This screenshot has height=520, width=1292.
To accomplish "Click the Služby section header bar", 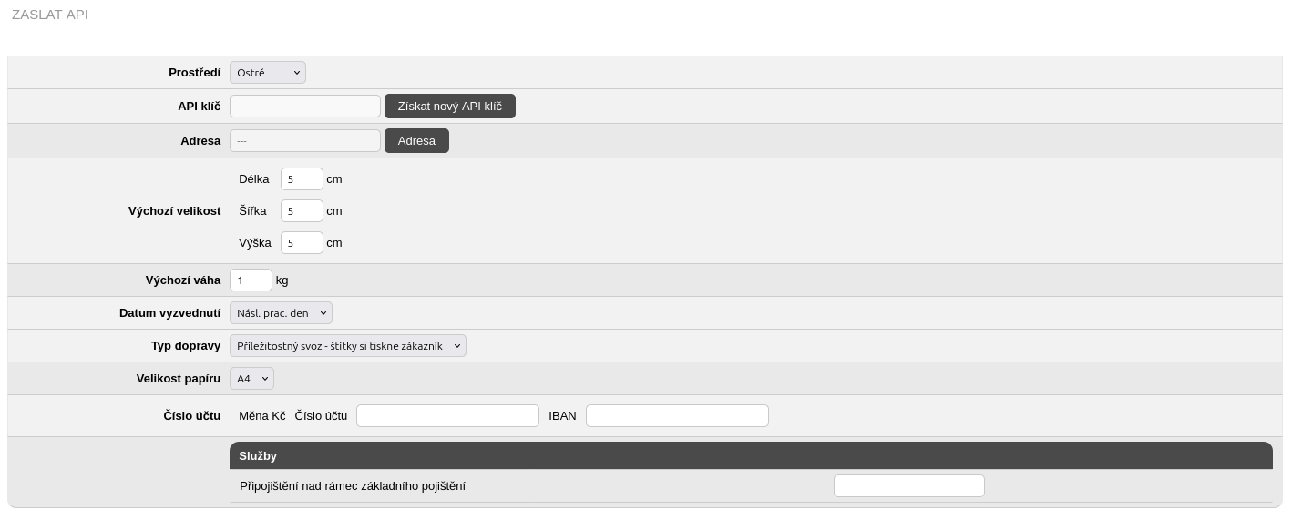I will tap(750, 455).
